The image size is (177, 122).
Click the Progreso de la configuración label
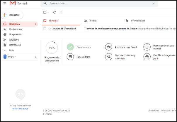pyautogui.click(x=52, y=59)
